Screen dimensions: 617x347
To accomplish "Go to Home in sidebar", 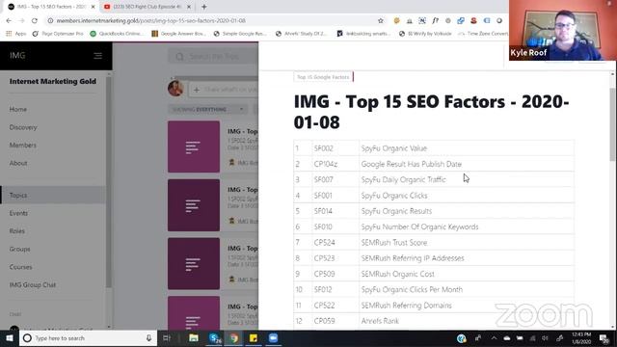I will (18, 109).
